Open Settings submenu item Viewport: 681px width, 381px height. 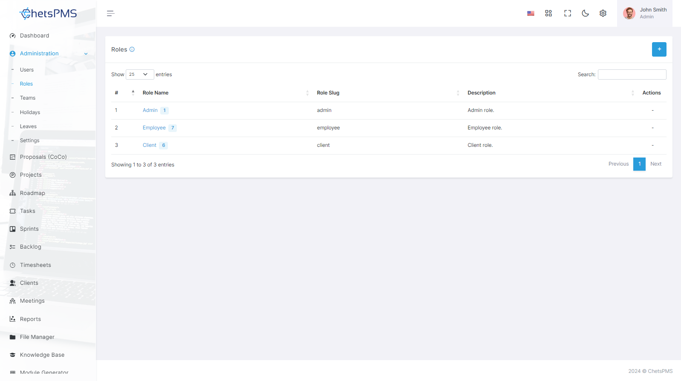pyautogui.click(x=30, y=140)
